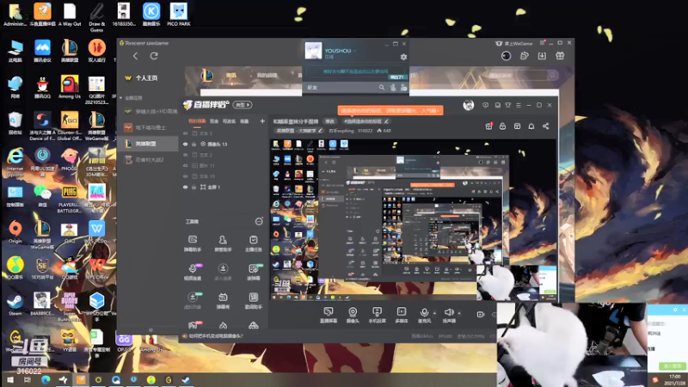Edit the stream tag with pencil icon
Image resolution: width=688 pixels, height=387 pixels.
point(386,121)
